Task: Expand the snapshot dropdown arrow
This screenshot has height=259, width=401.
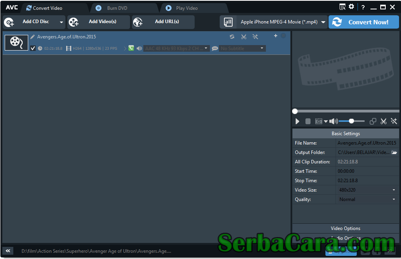Action: (x=325, y=121)
